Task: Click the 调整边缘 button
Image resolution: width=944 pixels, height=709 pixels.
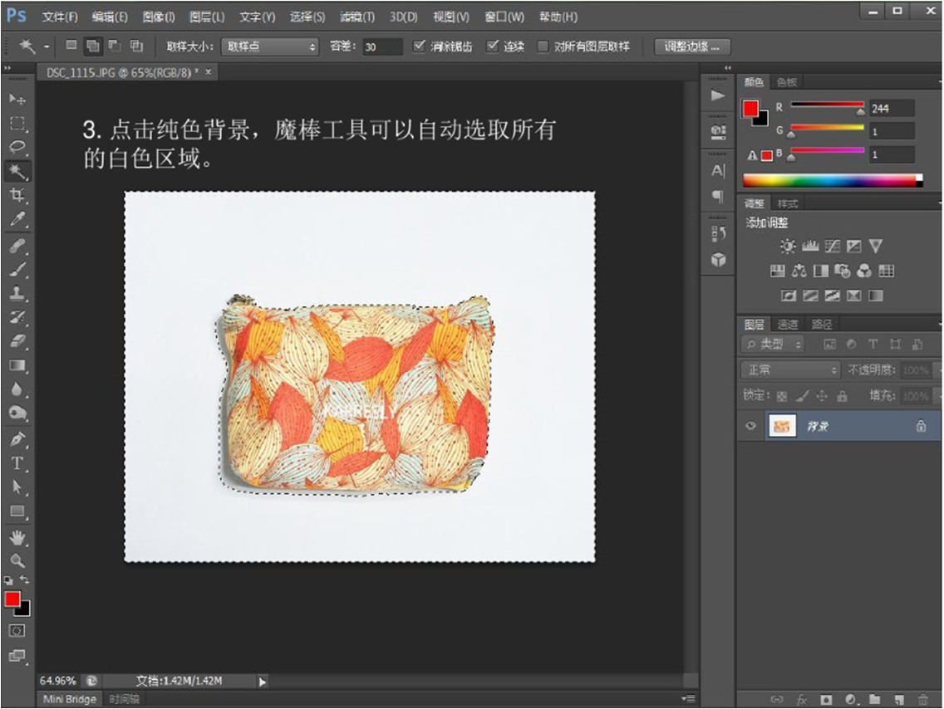Action: [691, 46]
